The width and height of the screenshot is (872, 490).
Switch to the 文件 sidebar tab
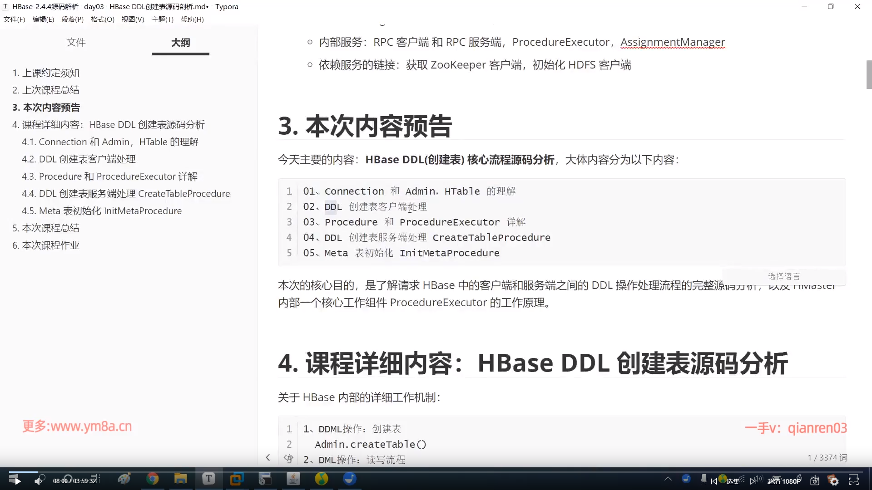coord(76,42)
